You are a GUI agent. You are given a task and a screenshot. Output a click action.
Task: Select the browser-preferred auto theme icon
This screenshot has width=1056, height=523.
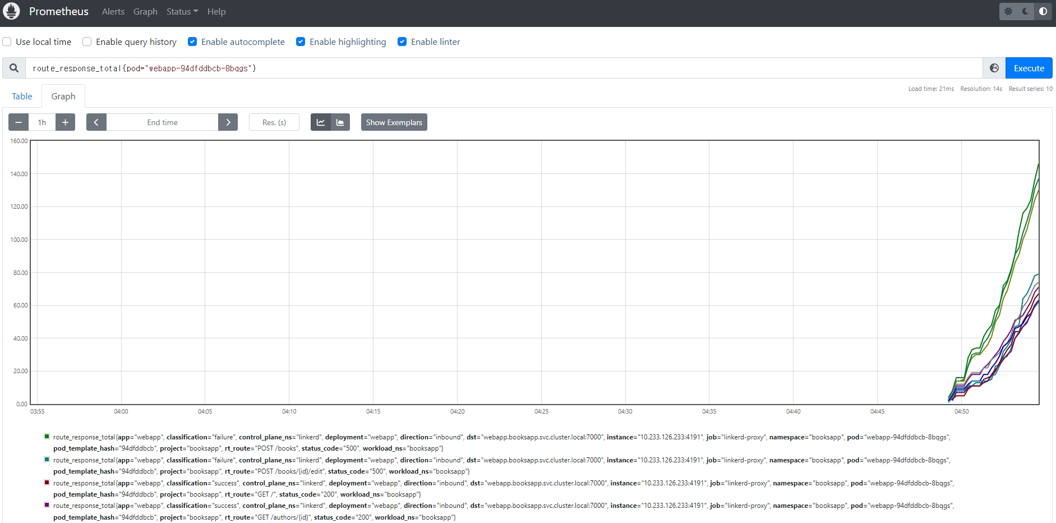[1043, 11]
